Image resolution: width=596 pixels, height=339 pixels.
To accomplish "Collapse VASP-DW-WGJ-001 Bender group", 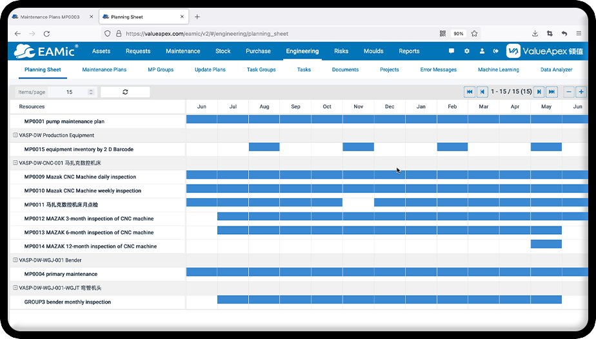I will click(x=15, y=261).
